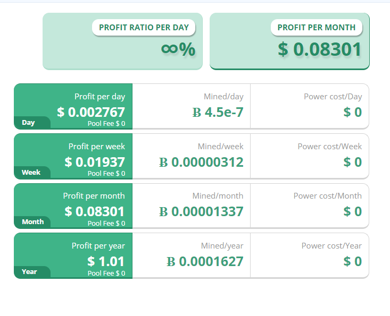Viewport: 390px width, 316px height.
Task: Click the Mined/month label
Action: [218, 196]
